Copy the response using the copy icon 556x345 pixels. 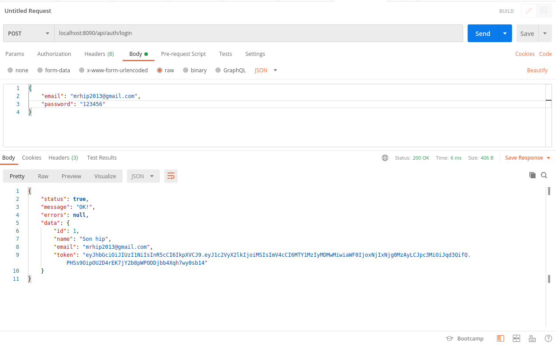532,175
